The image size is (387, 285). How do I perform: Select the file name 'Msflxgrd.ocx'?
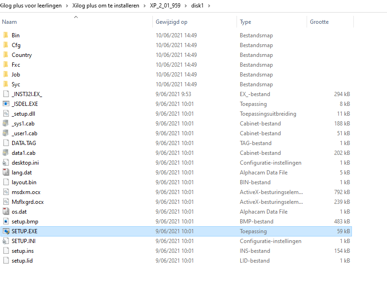(28, 202)
